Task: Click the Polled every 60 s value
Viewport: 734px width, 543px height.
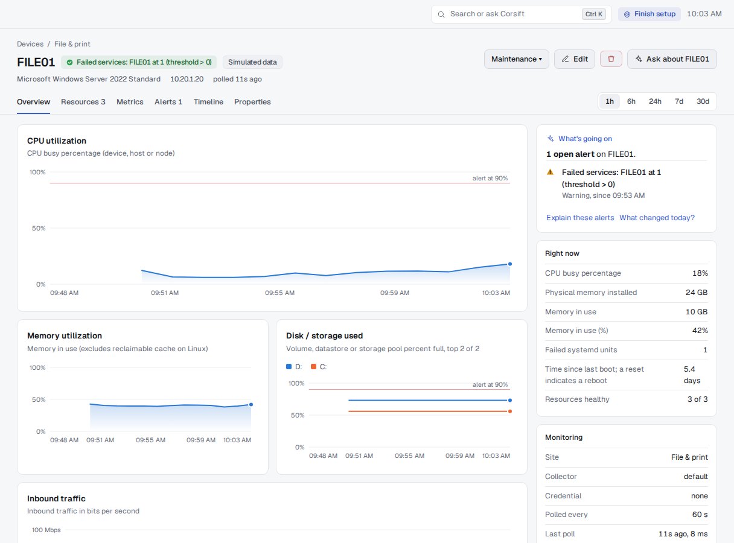Action: point(700,515)
